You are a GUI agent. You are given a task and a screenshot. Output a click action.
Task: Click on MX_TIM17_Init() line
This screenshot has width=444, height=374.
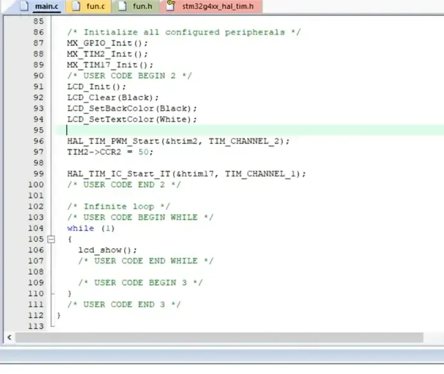coord(110,64)
